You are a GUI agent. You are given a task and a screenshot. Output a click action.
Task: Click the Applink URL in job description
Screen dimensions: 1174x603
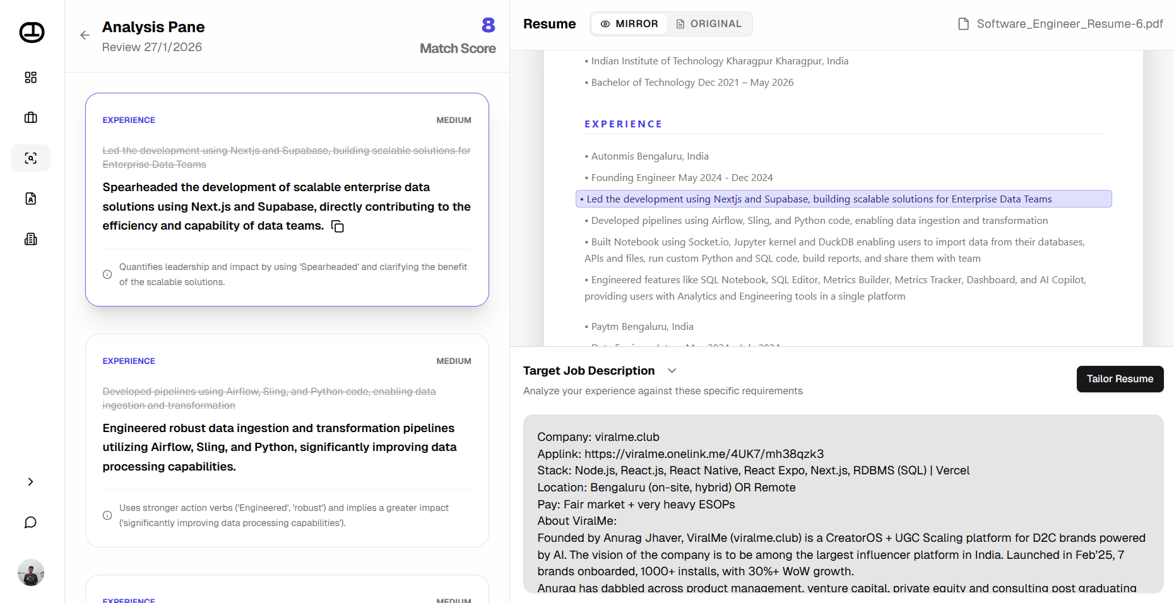704,454
